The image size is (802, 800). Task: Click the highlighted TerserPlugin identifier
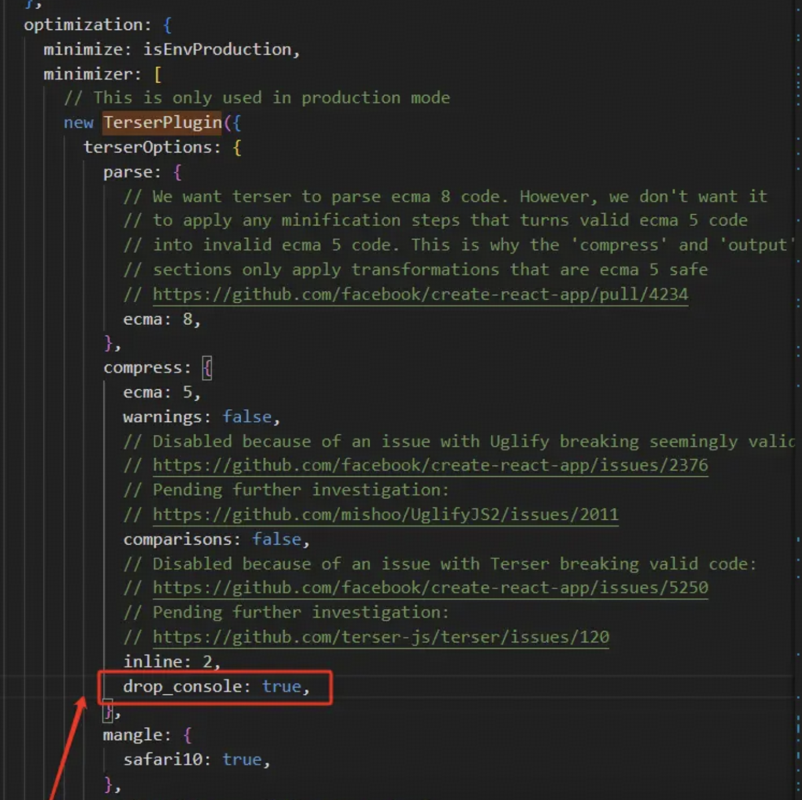(163, 123)
